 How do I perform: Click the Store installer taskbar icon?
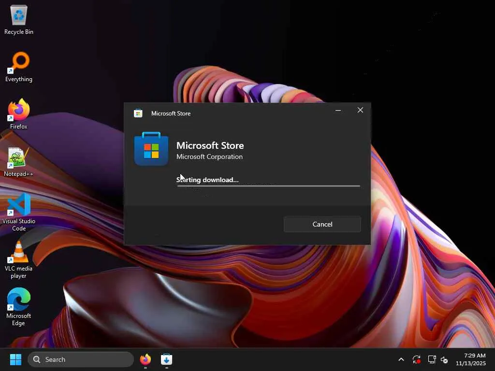[166, 359]
